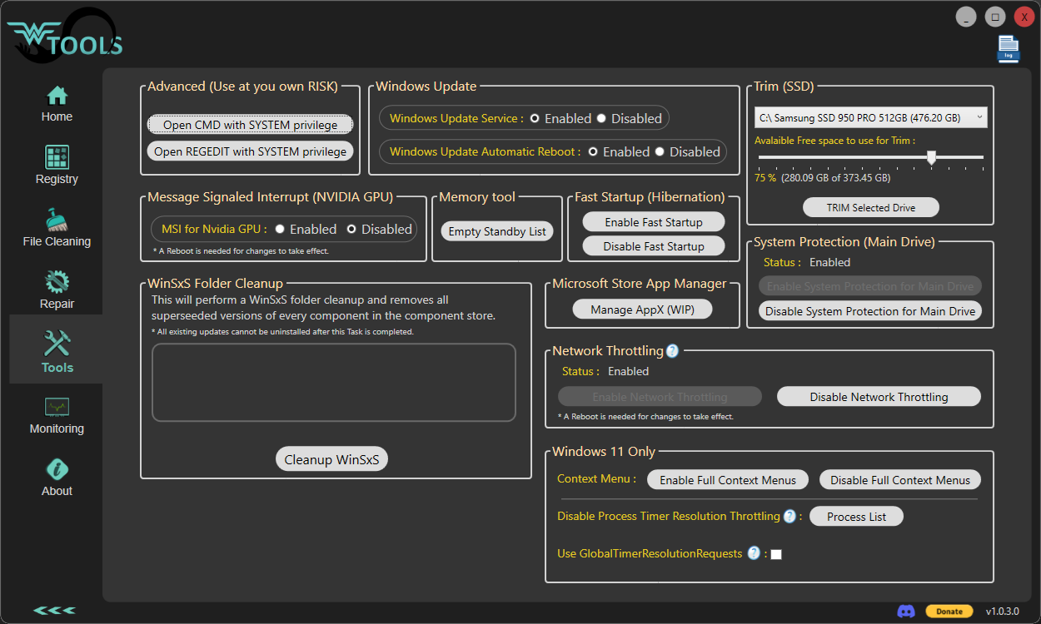Check Use GlobalTimerResolutionRequests checkbox
Screen dimensions: 1041x624
click(x=776, y=553)
